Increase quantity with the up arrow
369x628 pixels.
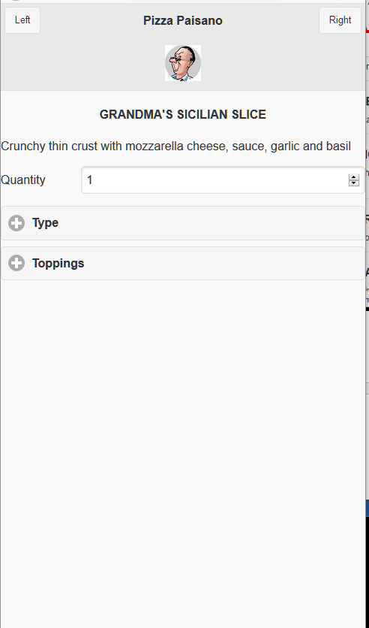point(353,177)
